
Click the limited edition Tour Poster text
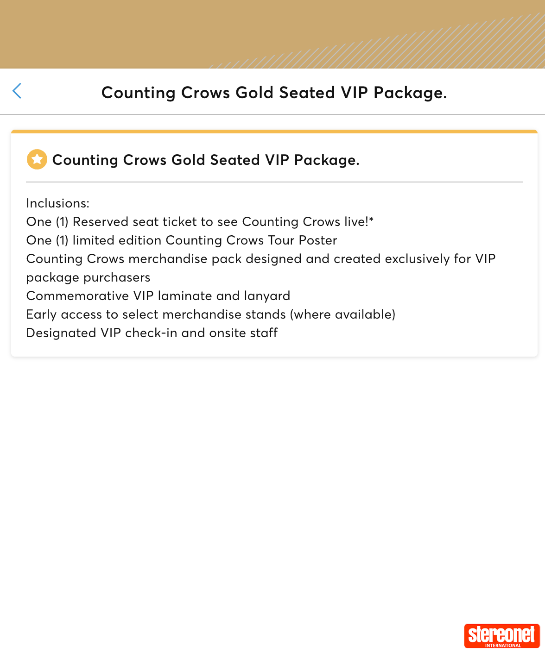pos(181,240)
